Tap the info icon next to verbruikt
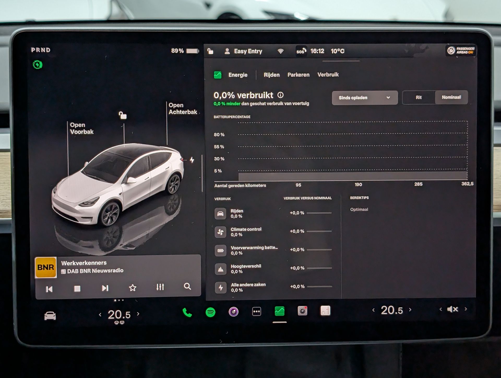Screen dimensions: 501x378 point(281,95)
